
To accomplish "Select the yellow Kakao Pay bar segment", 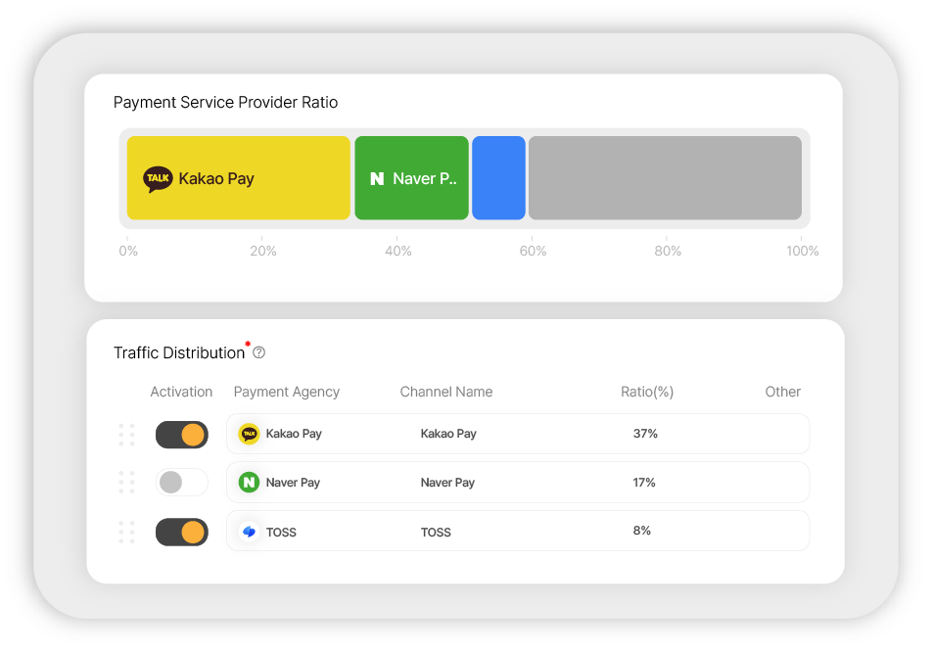I will point(238,177).
